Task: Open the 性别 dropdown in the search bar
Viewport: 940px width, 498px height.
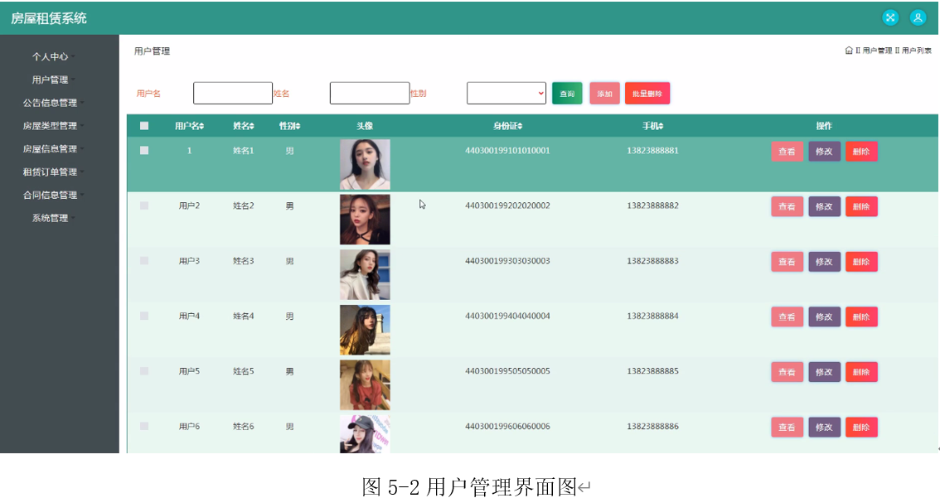Action: coord(506,93)
